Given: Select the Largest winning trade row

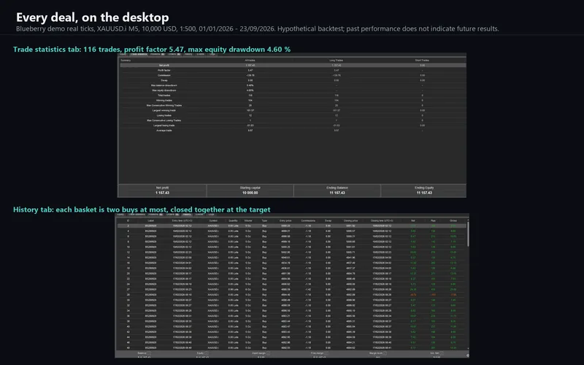Looking at the screenshot, I should (293, 110).
